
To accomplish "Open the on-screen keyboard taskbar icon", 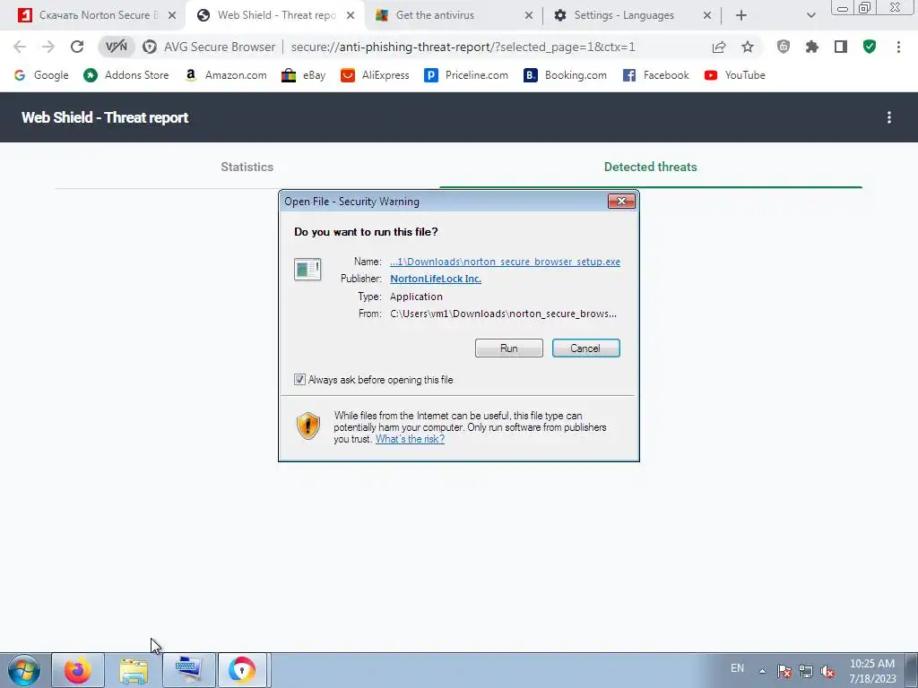I will pyautogui.click(x=188, y=670).
